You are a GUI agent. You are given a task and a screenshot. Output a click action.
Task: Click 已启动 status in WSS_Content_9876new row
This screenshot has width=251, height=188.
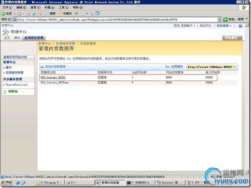(x=102, y=83)
